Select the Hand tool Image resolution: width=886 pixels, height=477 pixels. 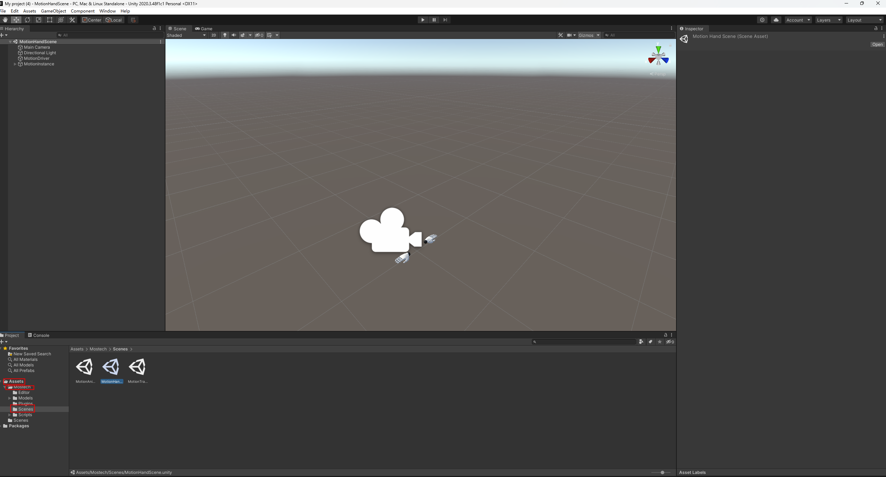[5, 20]
